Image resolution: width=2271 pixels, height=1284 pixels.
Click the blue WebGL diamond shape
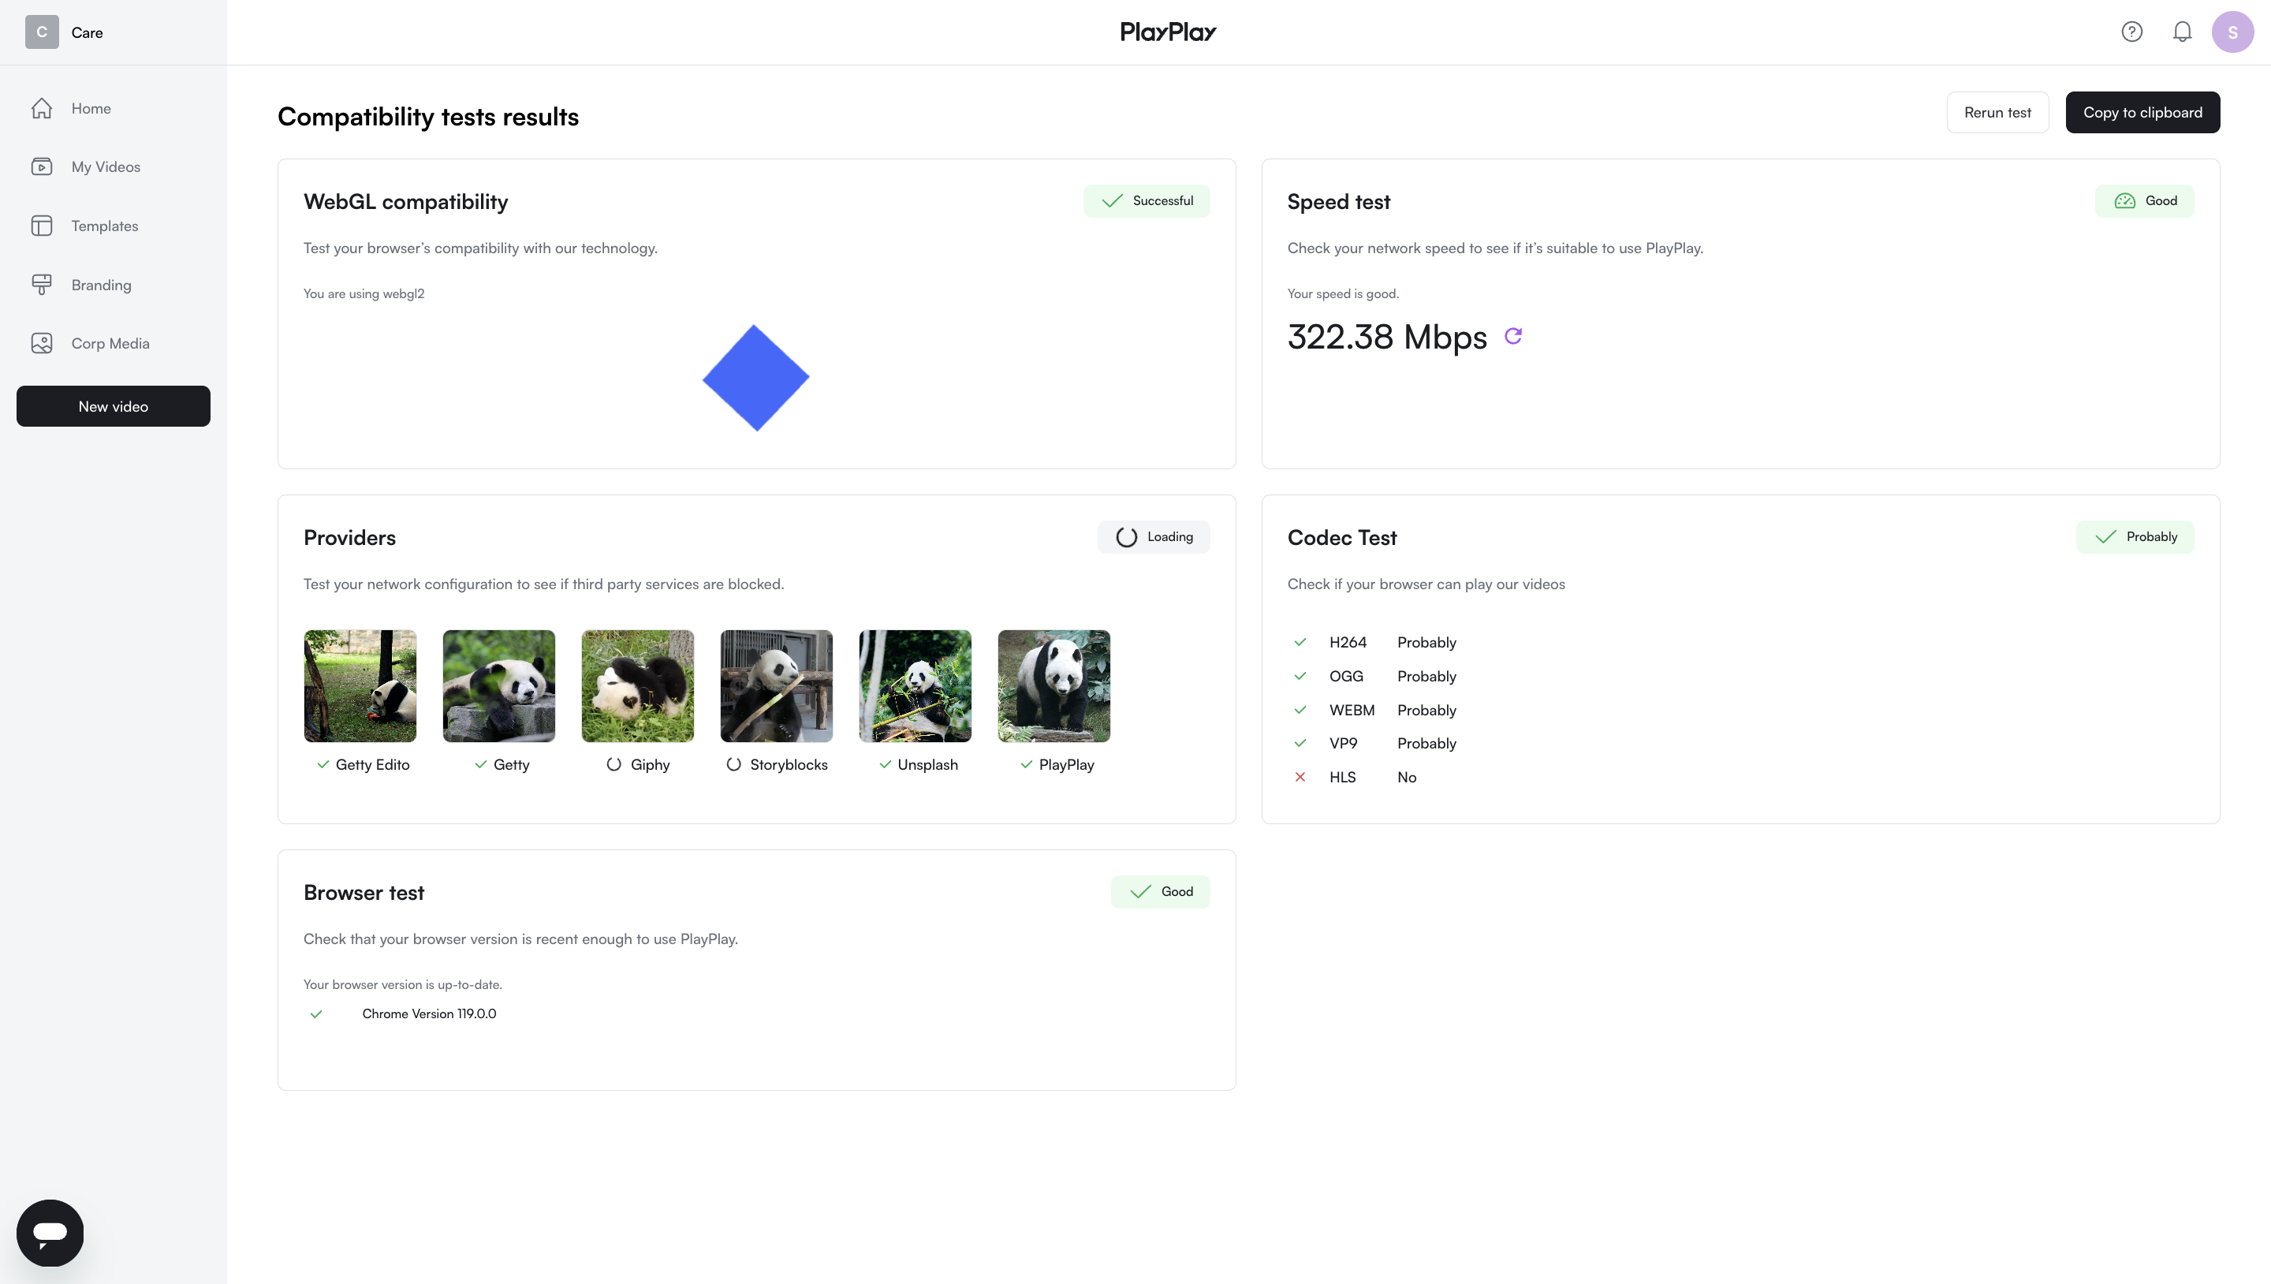(x=755, y=378)
